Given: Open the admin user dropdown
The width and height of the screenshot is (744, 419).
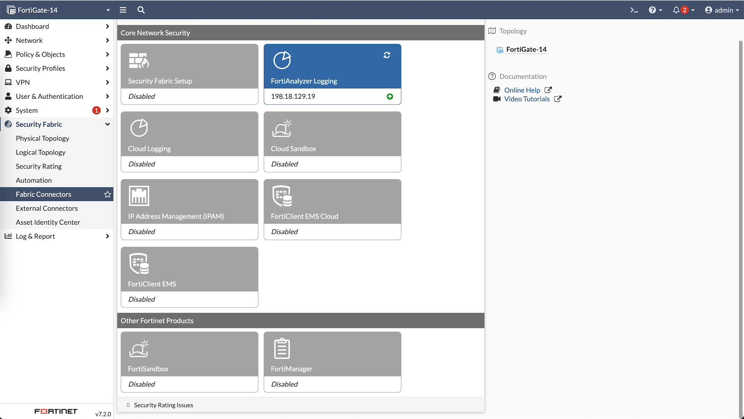Looking at the screenshot, I should pyautogui.click(x=722, y=10).
